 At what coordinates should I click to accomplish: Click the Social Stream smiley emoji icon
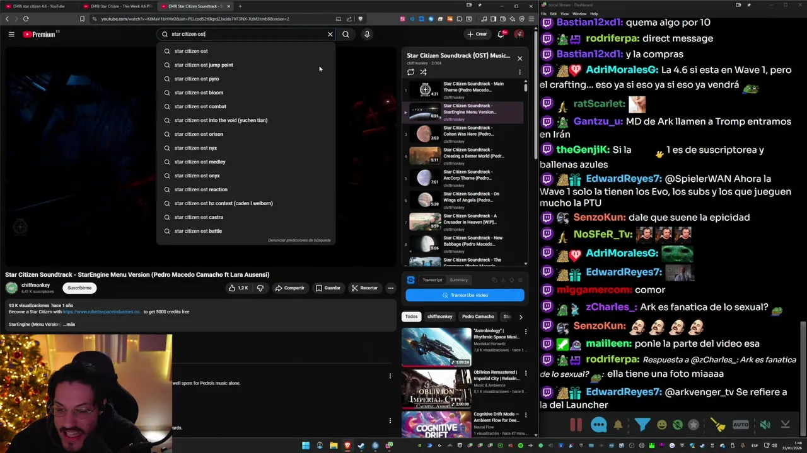click(x=662, y=425)
